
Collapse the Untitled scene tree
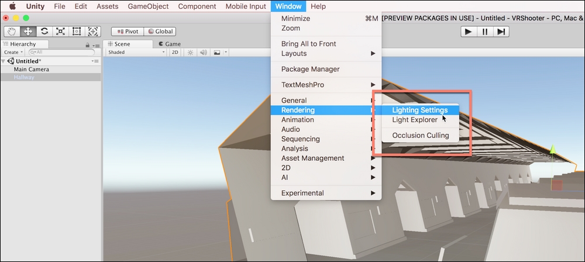click(x=4, y=61)
